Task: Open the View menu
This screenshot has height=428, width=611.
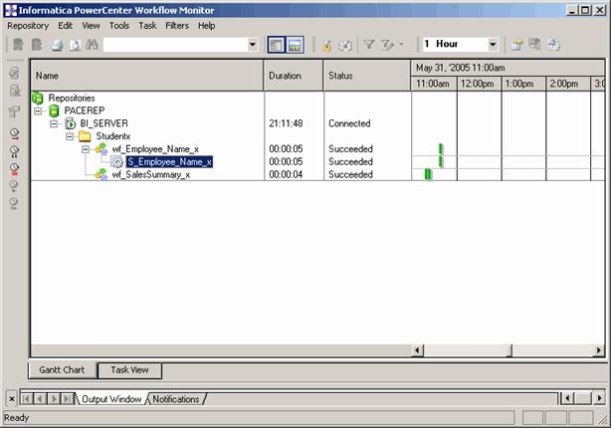Action: tap(91, 26)
